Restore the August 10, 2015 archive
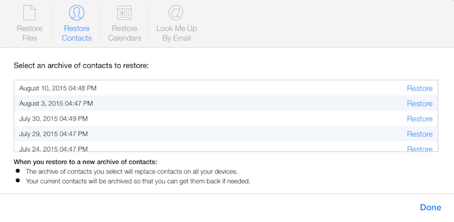Viewport: 454px width, 222px height. pos(419,88)
